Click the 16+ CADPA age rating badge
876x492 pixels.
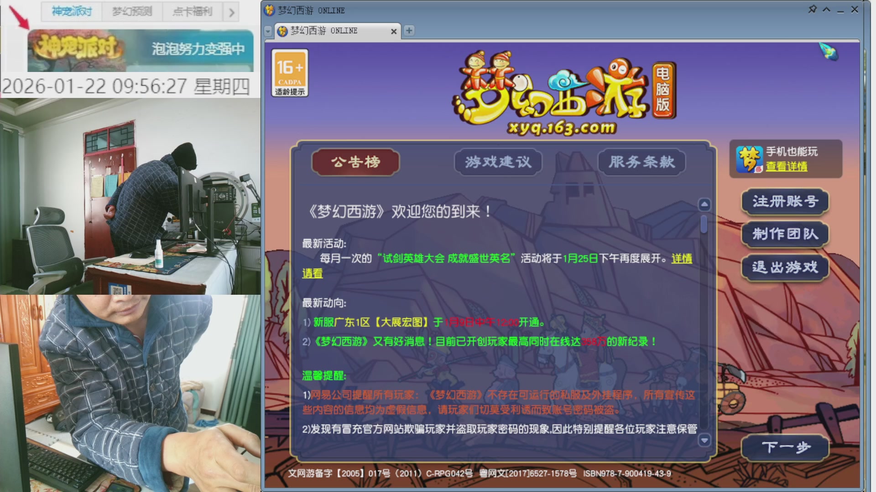click(290, 73)
